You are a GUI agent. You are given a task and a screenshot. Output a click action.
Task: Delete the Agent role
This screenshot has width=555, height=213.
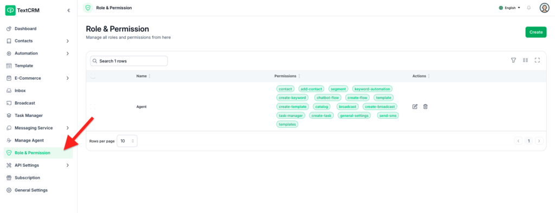pos(425,106)
